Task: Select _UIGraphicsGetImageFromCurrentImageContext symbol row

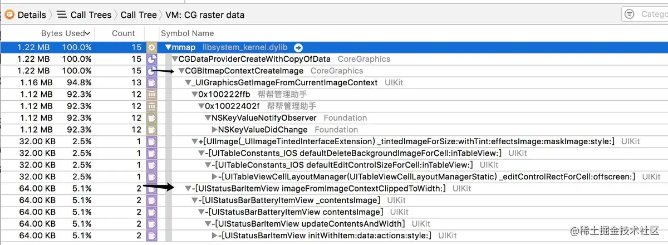Action: click(x=334, y=82)
